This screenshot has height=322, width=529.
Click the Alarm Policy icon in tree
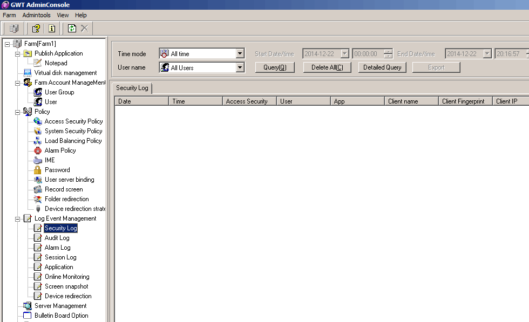[38, 150]
